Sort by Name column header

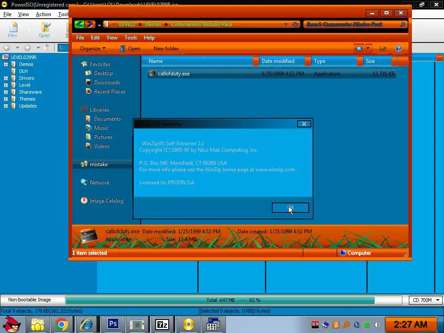[199, 61]
